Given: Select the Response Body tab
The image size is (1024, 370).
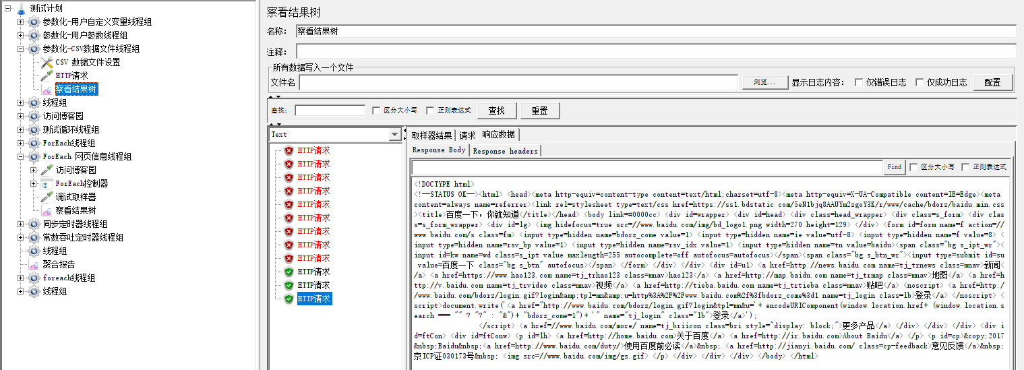Looking at the screenshot, I should click(x=439, y=150).
